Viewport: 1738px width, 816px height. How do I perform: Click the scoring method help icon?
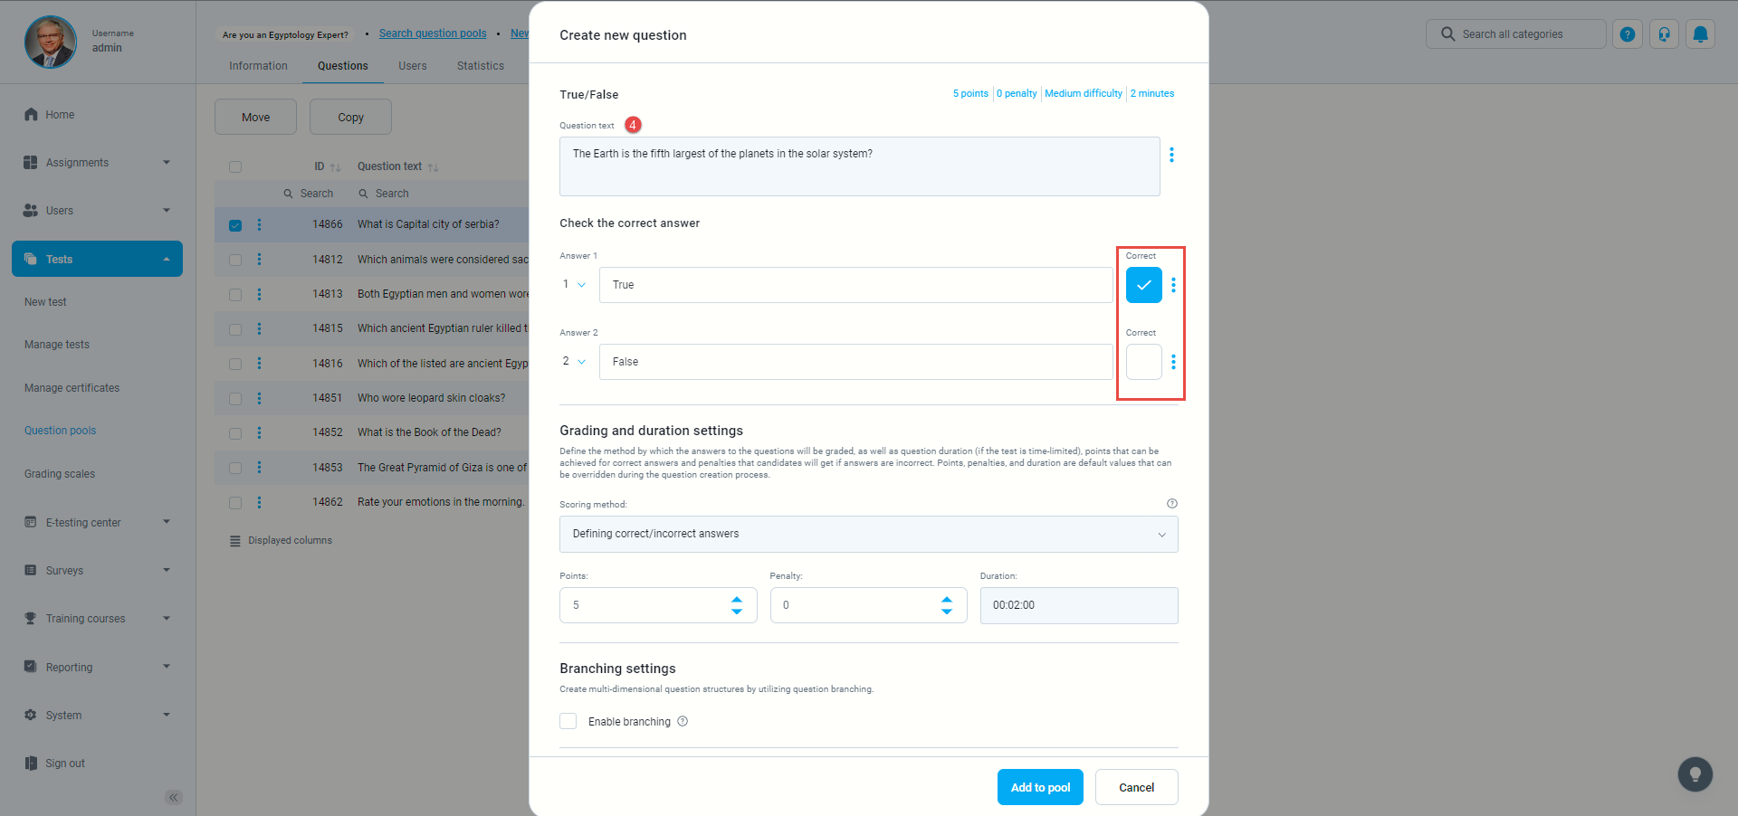(1172, 504)
